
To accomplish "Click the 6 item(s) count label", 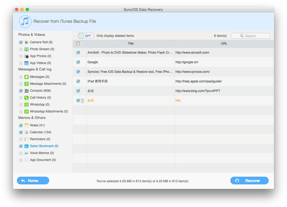I will (220, 36).
